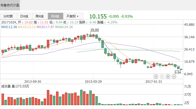The height and width of the screenshot is (109, 196).
Task: Click the 6.945 price axis label
Action: pyautogui.click(x=188, y=74)
